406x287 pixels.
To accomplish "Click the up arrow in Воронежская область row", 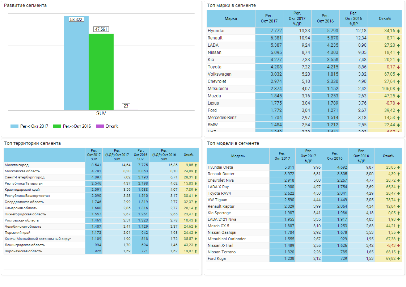I will 196,251.
